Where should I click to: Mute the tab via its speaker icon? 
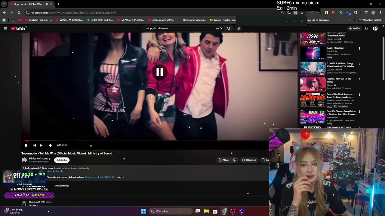46,4
